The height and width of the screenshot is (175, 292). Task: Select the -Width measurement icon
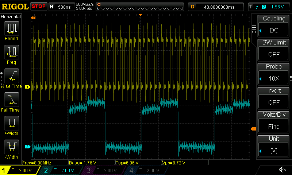(x=12, y=147)
